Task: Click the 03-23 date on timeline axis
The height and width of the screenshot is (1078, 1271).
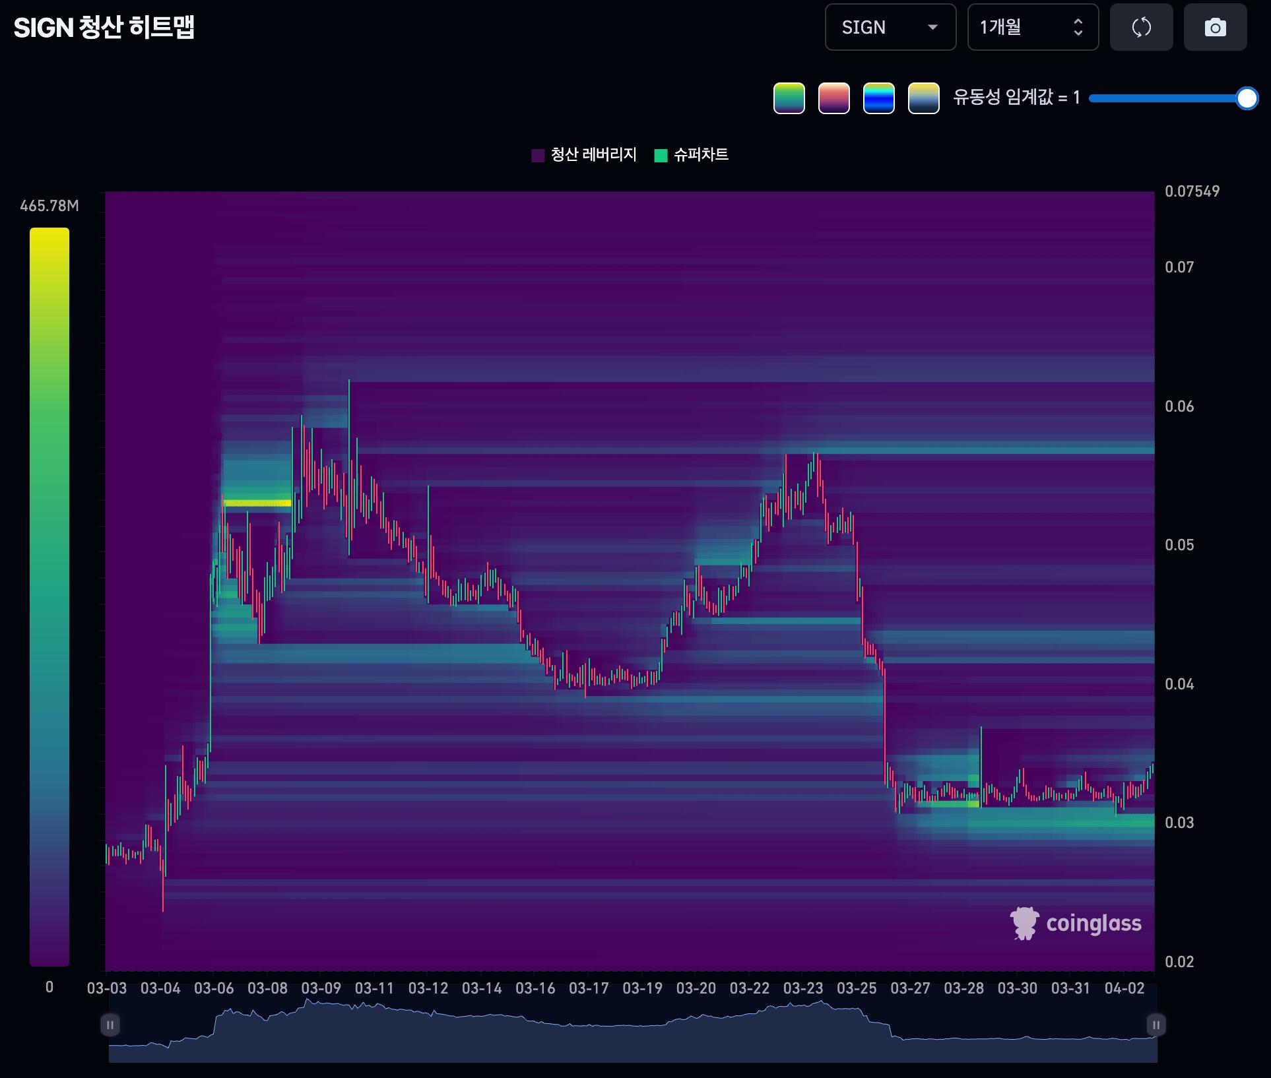Action: 802,988
